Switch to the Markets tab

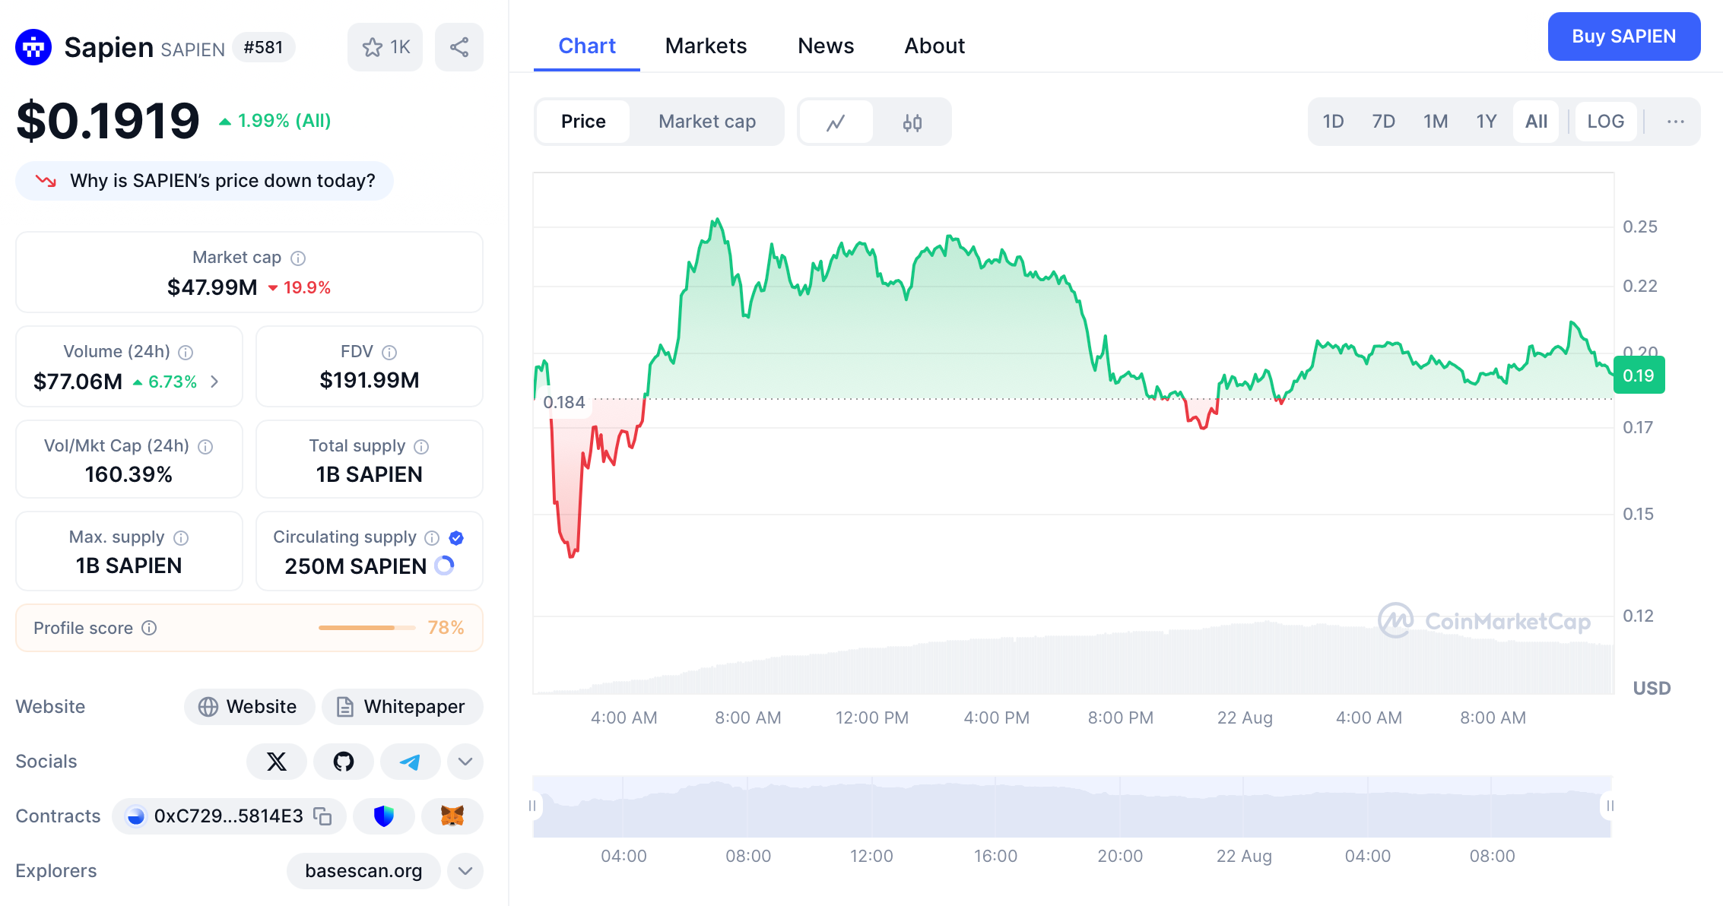[x=706, y=46]
